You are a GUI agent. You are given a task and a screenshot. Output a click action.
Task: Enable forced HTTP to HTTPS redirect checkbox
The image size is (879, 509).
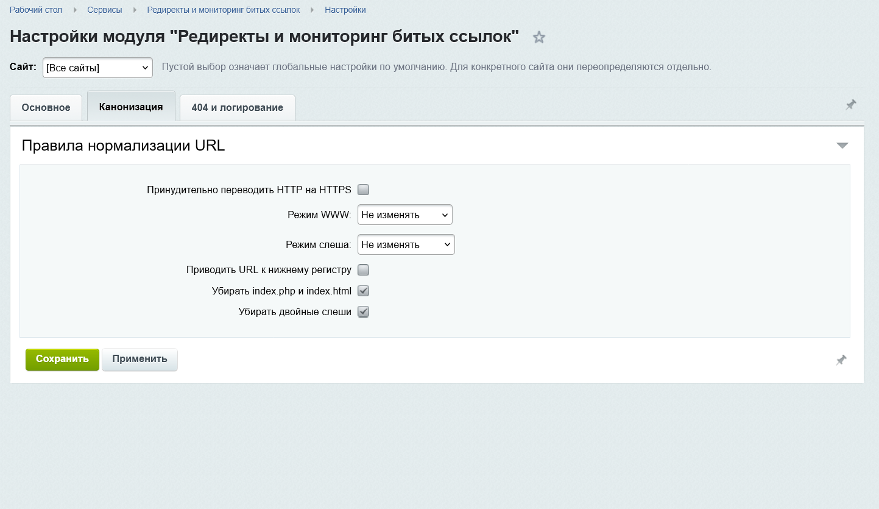point(364,190)
